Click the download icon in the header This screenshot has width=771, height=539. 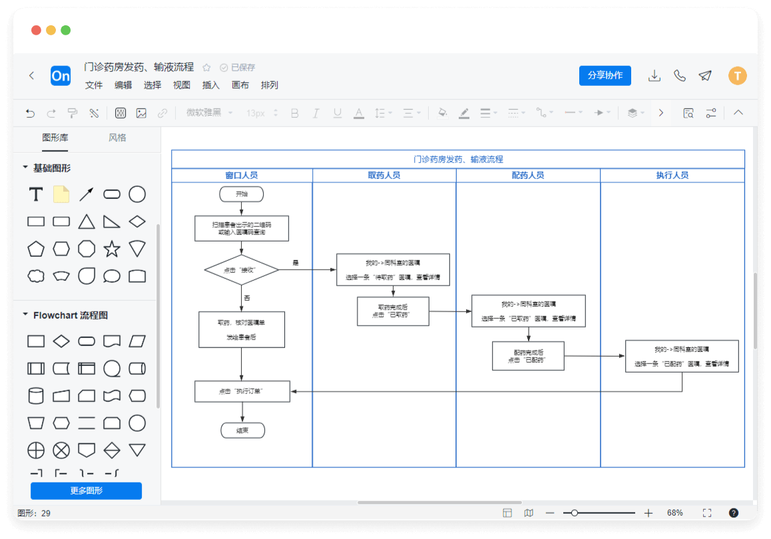click(x=654, y=76)
